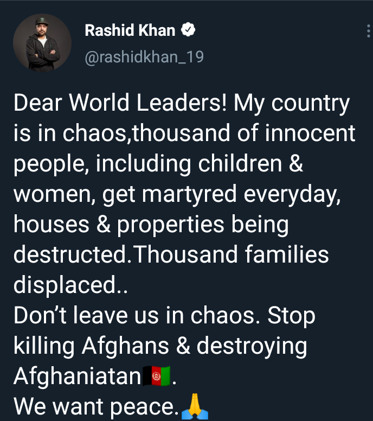Click "women, get martyred everyday," line
This screenshot has height=421, width=373.
pos(177,194)
